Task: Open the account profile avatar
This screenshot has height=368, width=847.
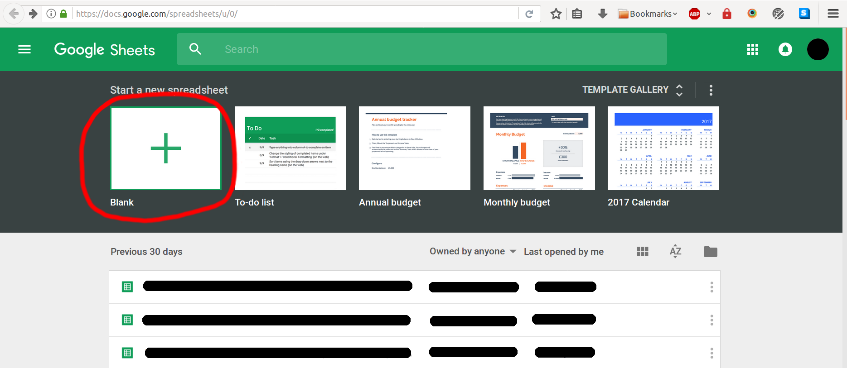Action: click(x=818, y=49)
